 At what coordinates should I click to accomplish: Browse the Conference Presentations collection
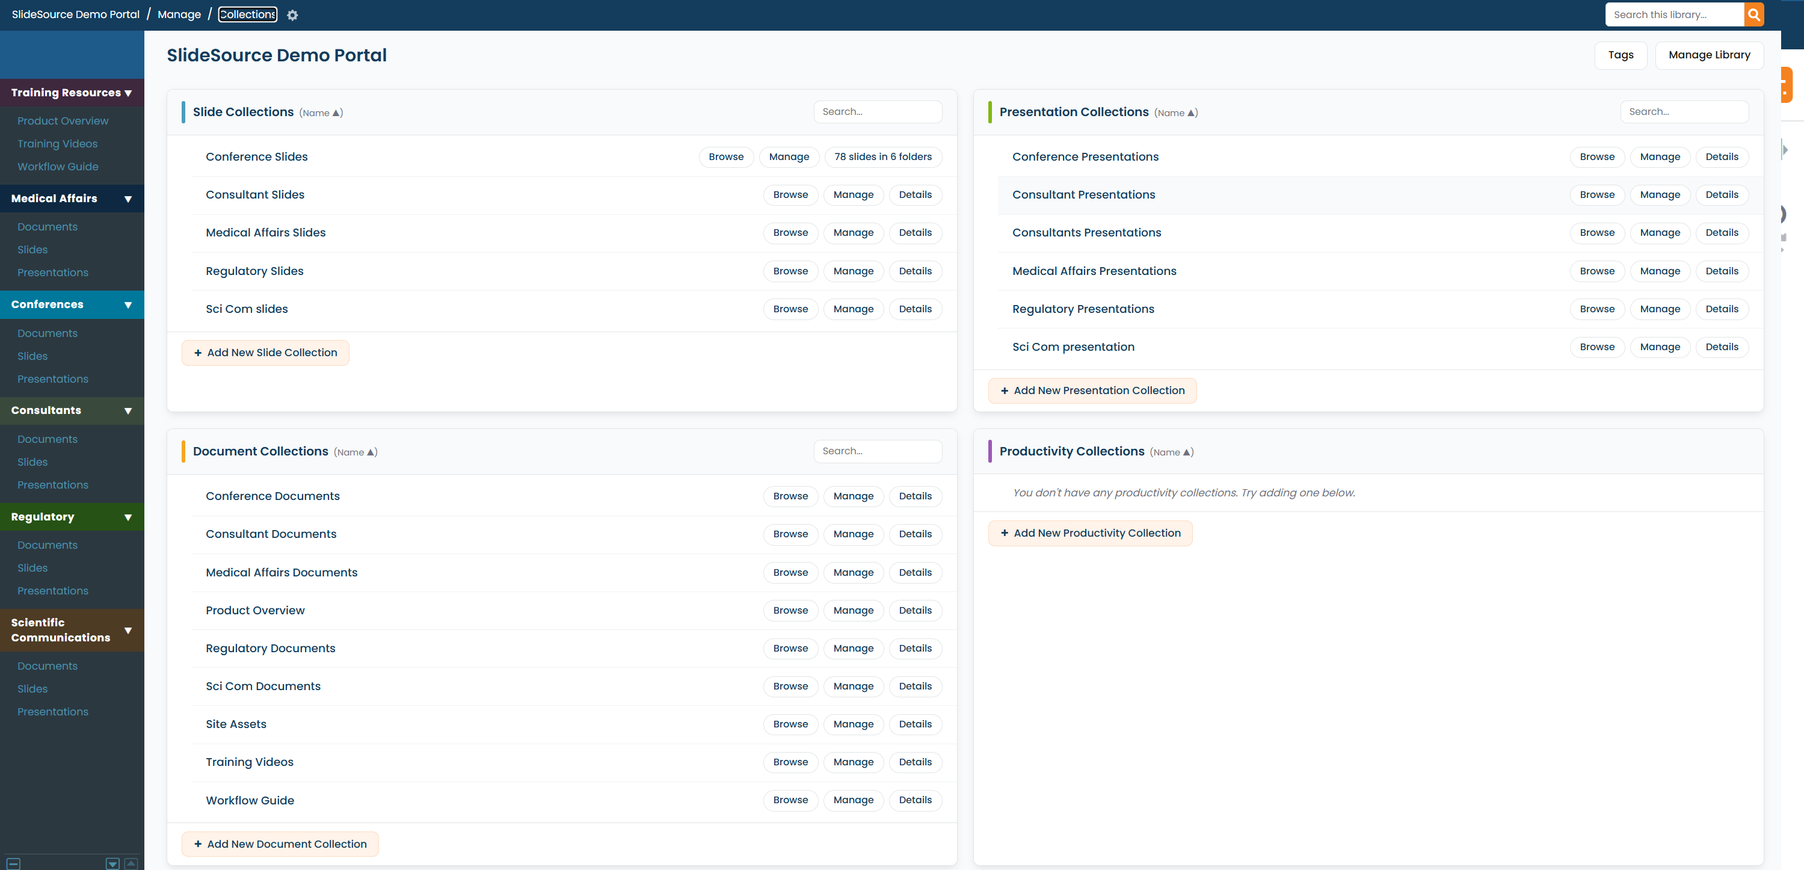[1596, 157]
